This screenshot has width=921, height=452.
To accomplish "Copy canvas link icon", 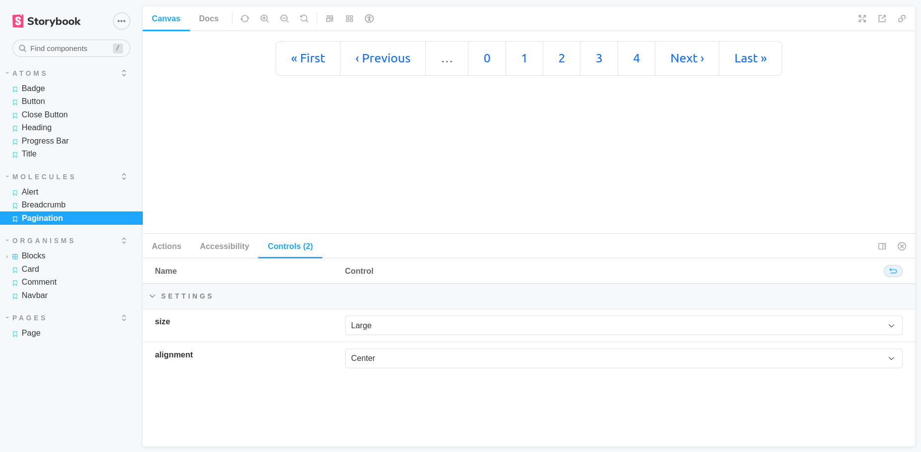I will pos(902,19).
